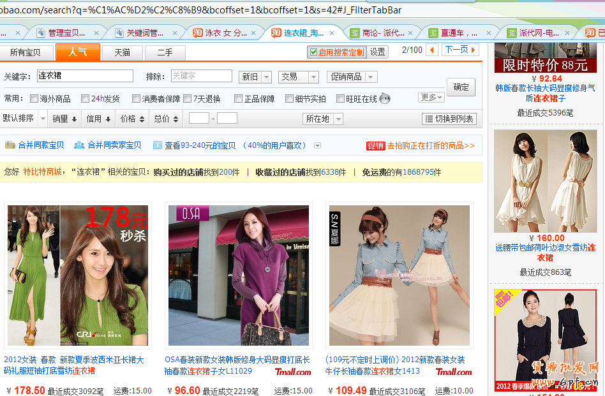Close the 泳衣 女 分 browser tab
The height and width of the screenshot is (396, 605).
(253, 33)
